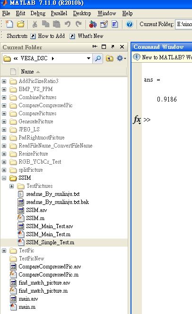Open Simulink from the toolbar icon
This screenshot has width=192, height=314.
(93, 25)
